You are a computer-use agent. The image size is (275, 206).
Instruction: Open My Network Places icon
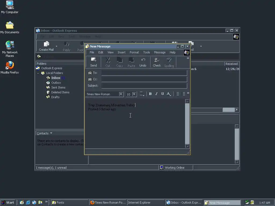click(10, 49)
